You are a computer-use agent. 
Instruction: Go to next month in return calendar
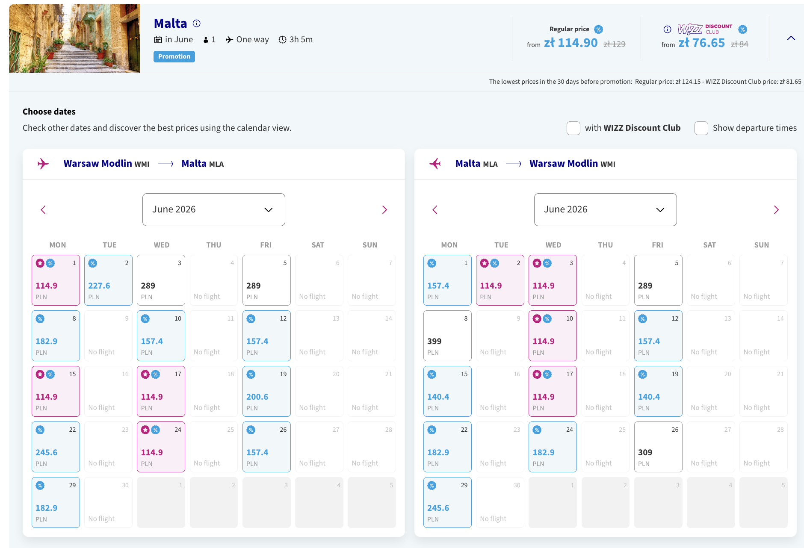coord(776,209)
